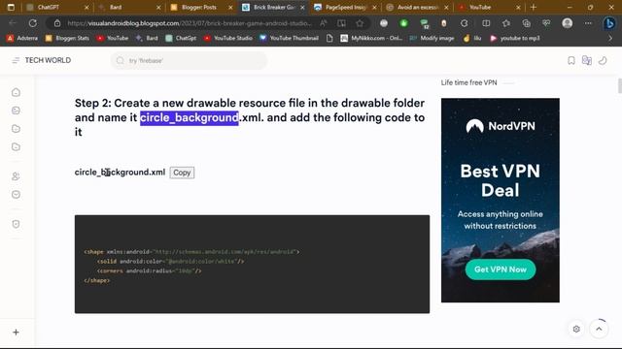The image size is (622, 349).
Task: Open the blog bookmark icon
Action: [x=571, y=60]
